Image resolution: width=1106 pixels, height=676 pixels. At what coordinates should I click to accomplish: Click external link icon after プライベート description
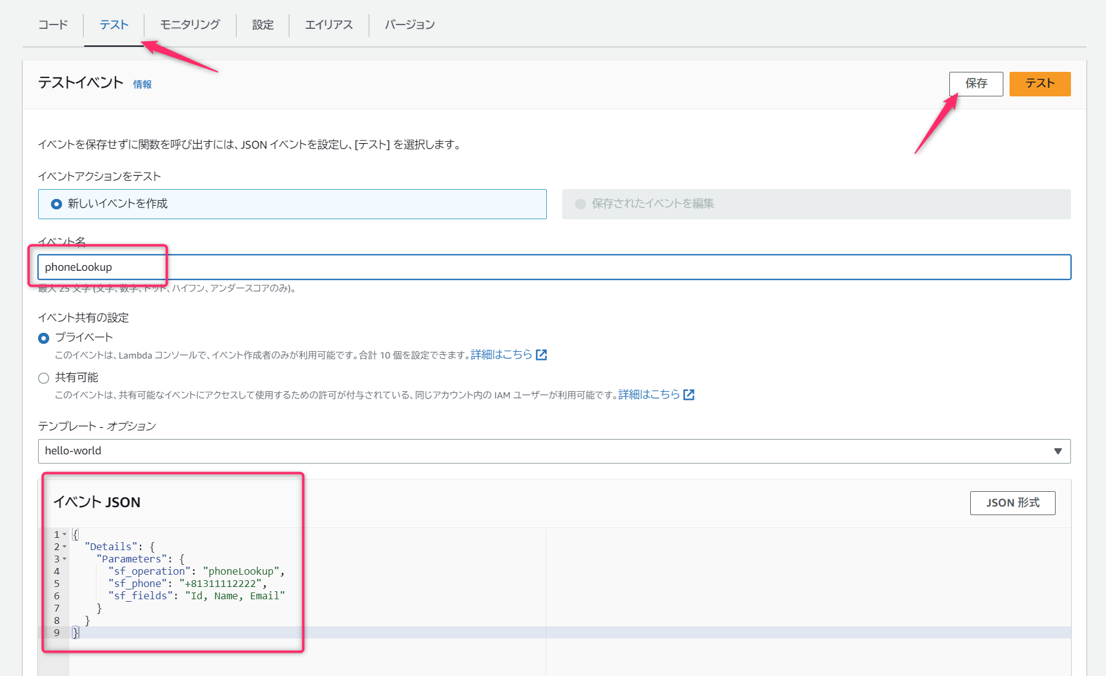(541, 355)
